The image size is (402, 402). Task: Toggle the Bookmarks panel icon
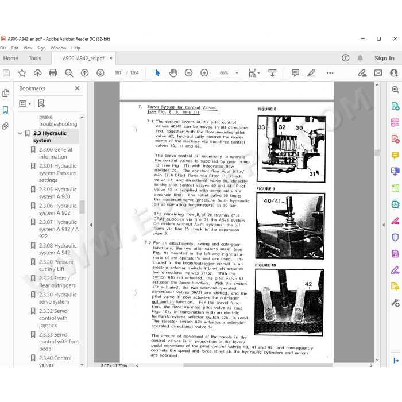[5, 110]
